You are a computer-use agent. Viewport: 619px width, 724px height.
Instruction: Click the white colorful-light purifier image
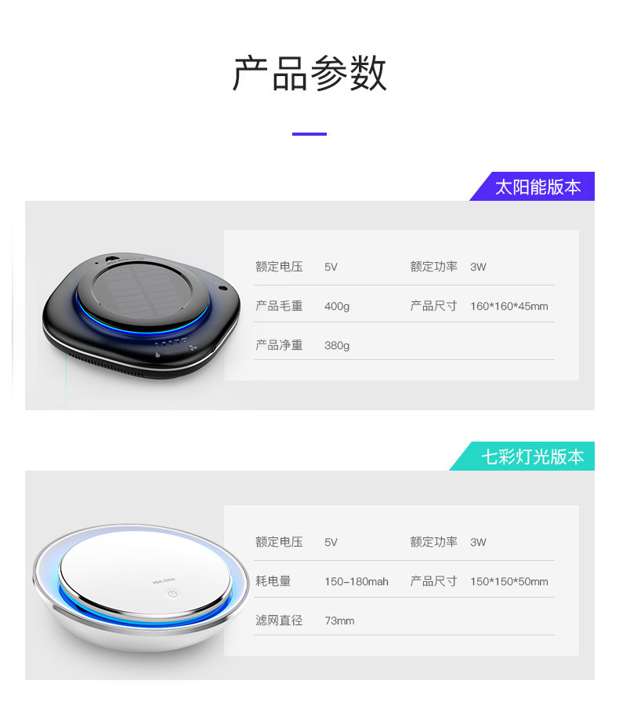pos(141,588)
